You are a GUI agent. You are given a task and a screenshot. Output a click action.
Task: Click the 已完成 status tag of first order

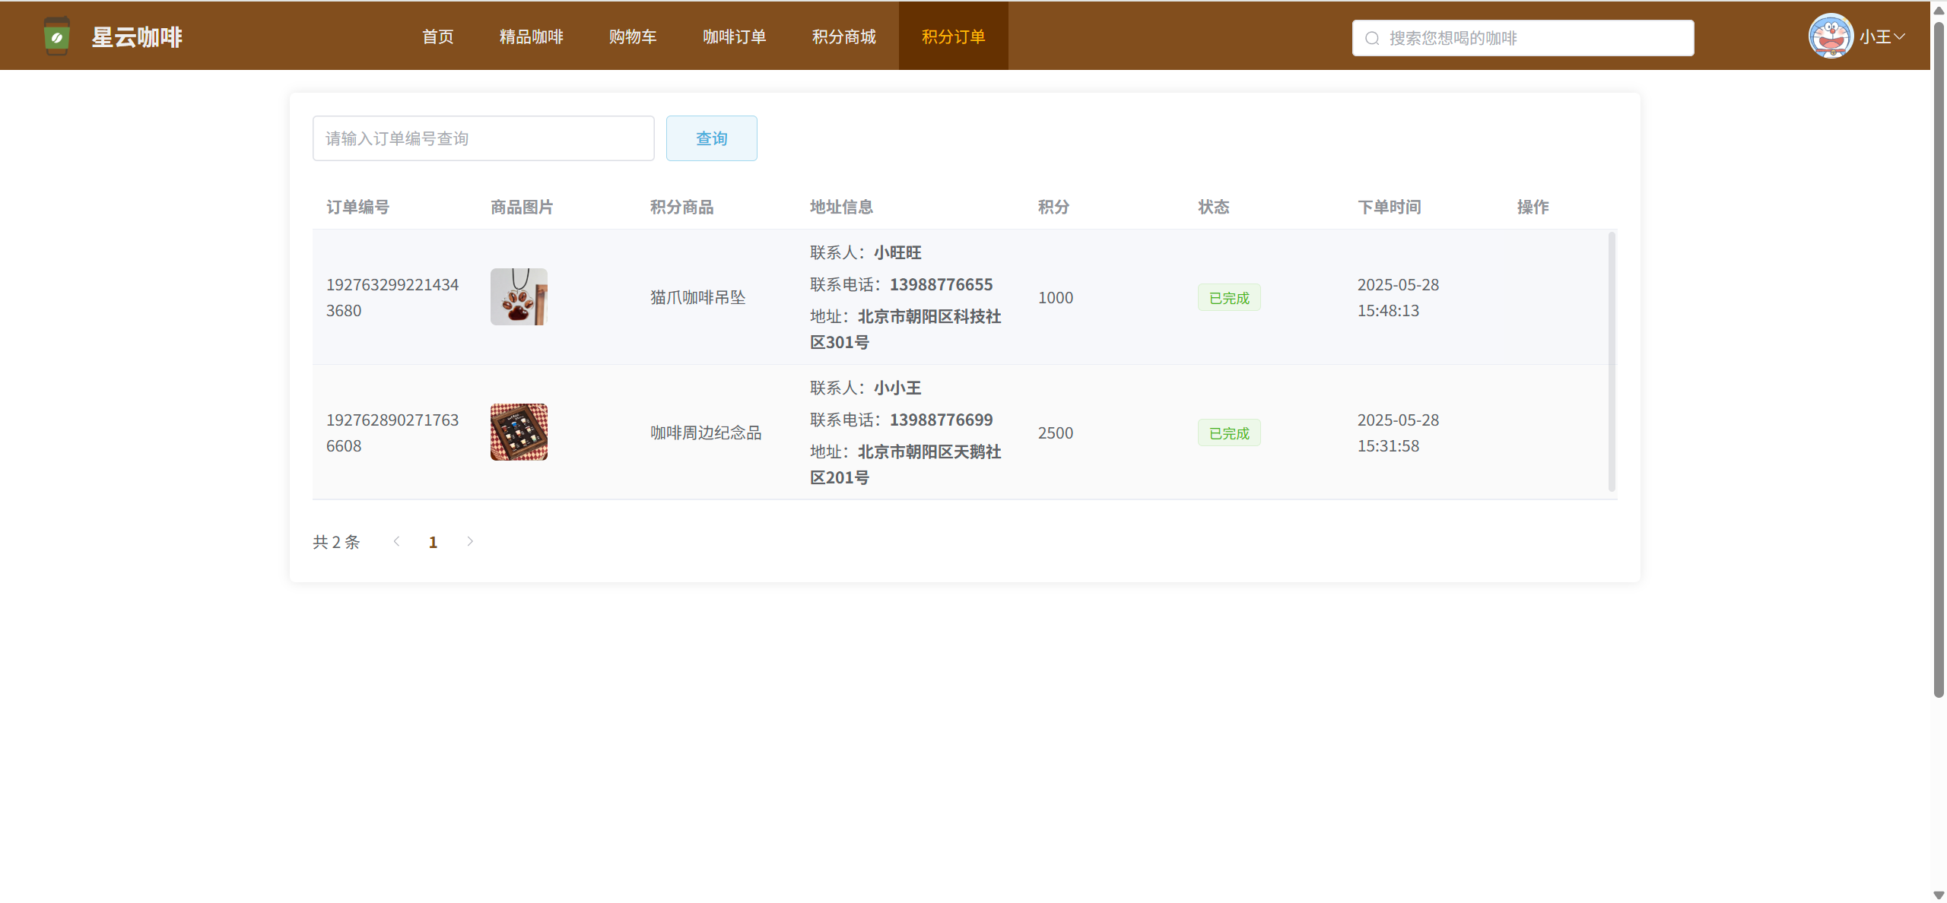pos(1229,298)
